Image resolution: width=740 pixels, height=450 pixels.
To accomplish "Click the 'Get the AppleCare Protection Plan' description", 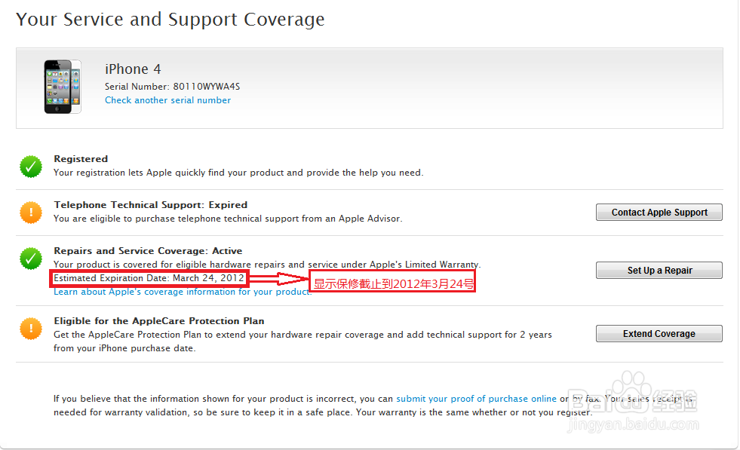I will point(302,341).
